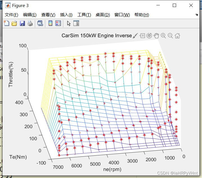Click the Link Plot toolbar icon
The image size is (202, 178).
[x=40, y=24]
